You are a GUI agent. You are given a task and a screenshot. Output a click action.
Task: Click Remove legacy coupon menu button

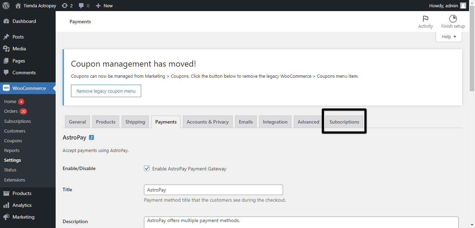[x=106, y=91]
